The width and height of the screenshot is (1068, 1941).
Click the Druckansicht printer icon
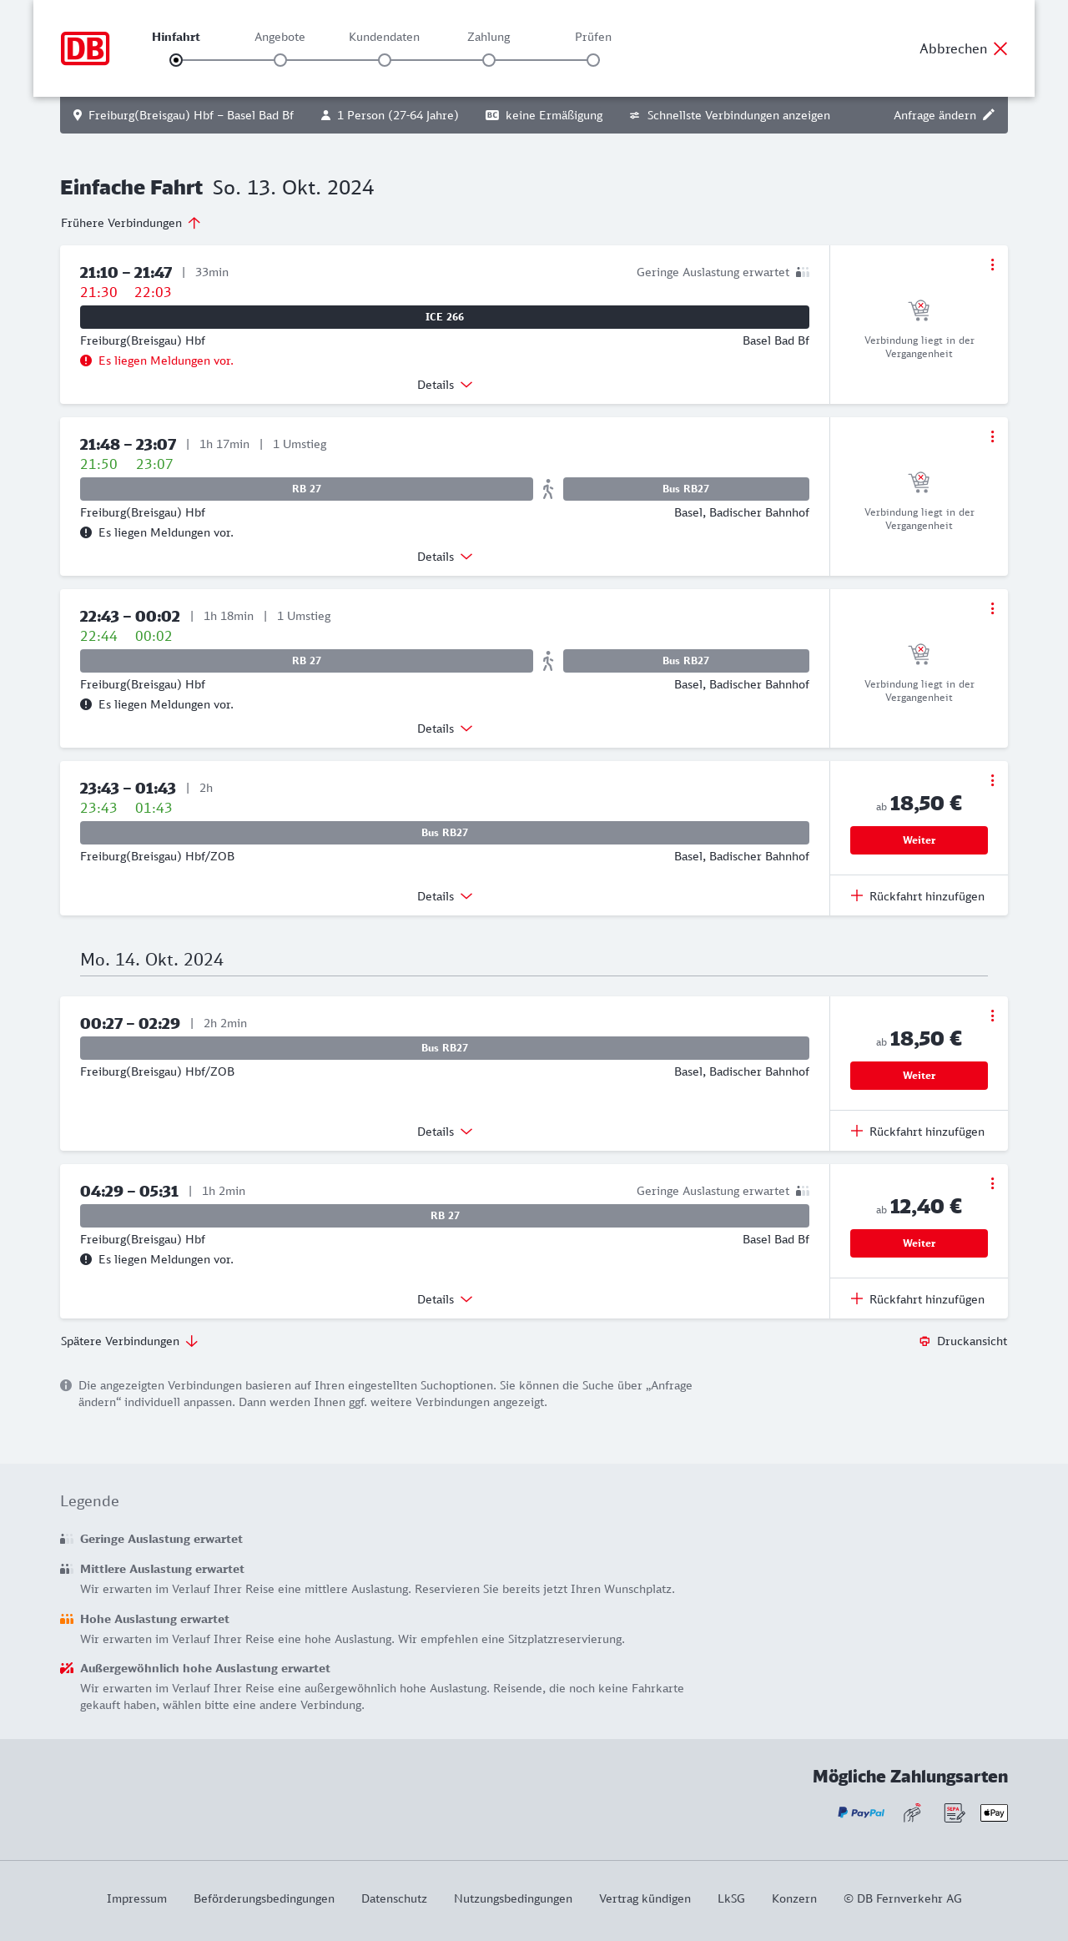tap(924, 1341)
